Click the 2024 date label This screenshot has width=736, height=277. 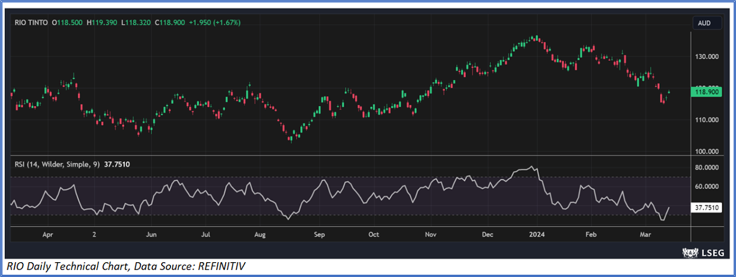(537, 234)
